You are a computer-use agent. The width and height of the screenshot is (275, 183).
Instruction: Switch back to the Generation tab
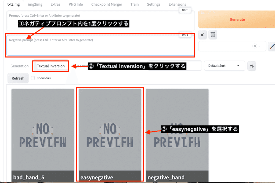click(x=19, y=66)
